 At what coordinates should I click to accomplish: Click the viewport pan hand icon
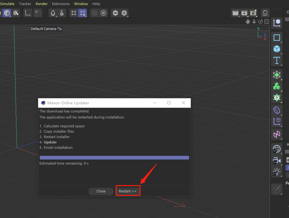(248, 21)
